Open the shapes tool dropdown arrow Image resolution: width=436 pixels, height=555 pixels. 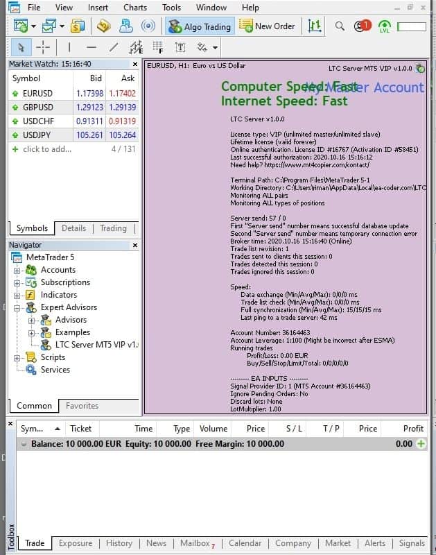coord(215,47)
